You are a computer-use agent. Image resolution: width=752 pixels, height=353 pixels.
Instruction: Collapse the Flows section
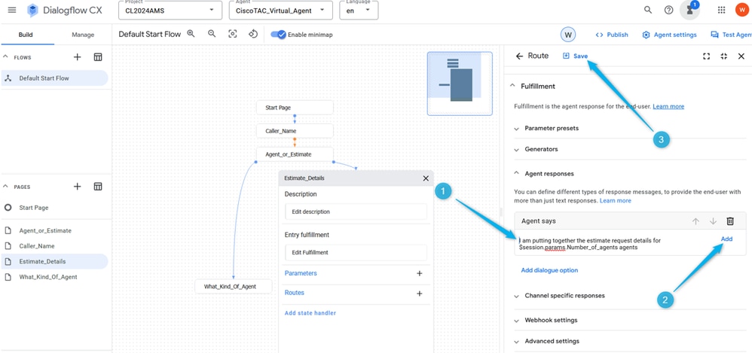coord(6,57)
